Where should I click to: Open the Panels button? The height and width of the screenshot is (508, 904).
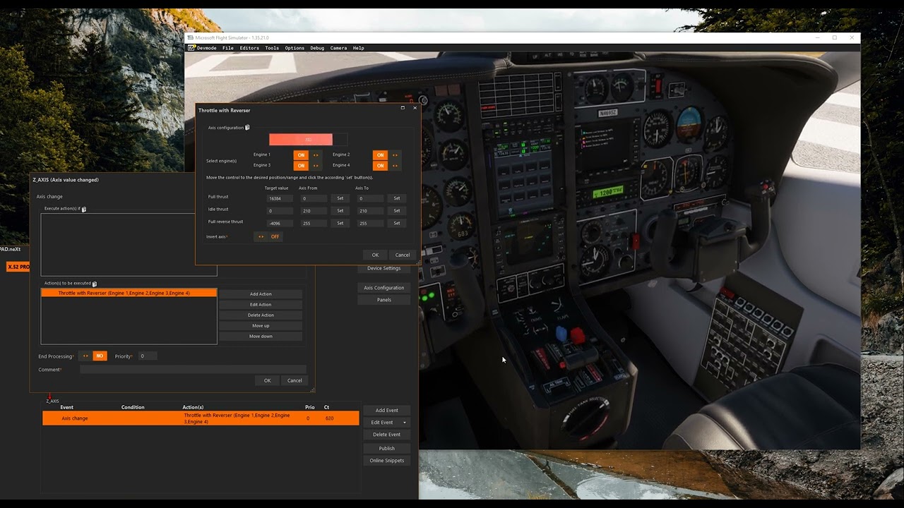point(384,300)
